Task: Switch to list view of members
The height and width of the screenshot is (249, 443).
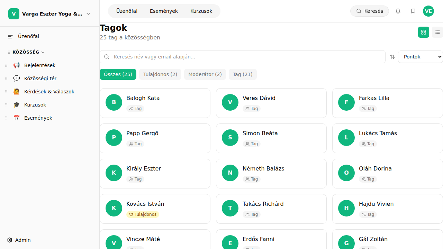Action: coord(437,32)
